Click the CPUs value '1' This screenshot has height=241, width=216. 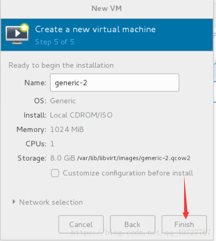(52, 144)
